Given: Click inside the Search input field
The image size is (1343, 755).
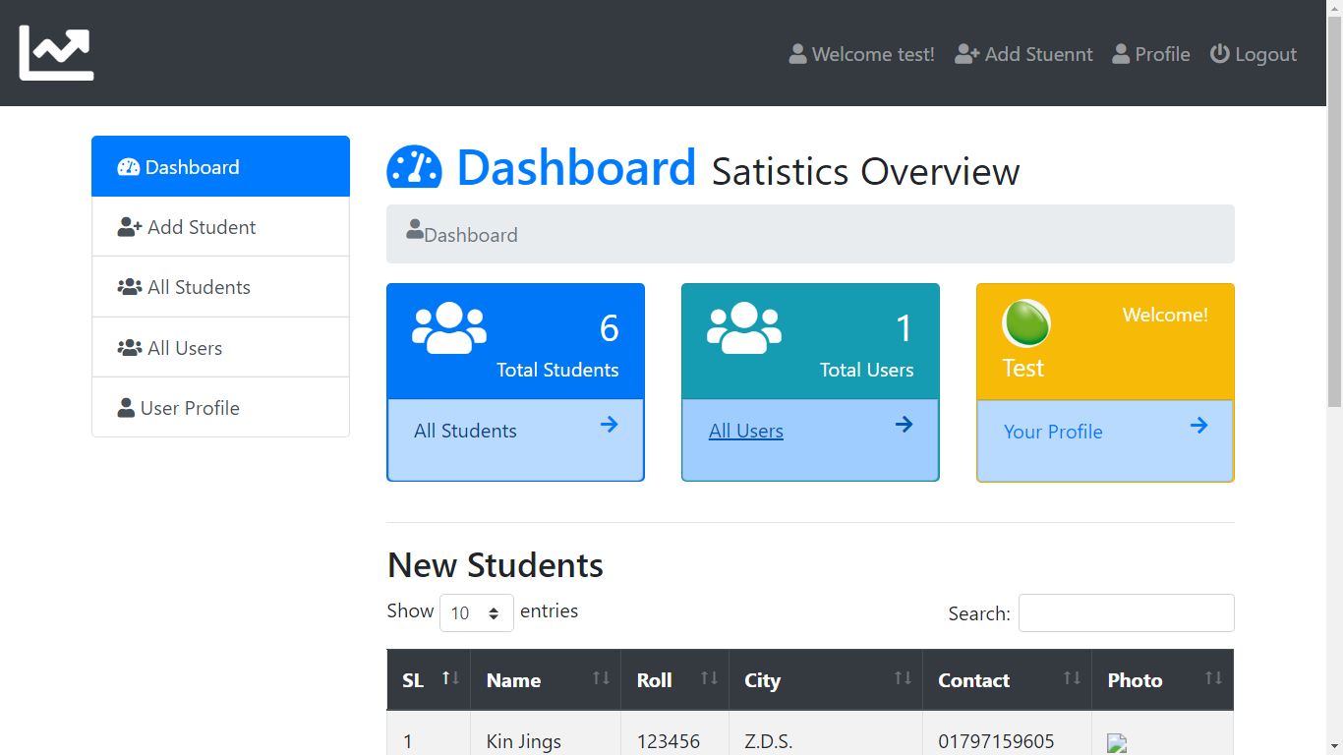Looking at the screenshot, I should (1125, 612).
